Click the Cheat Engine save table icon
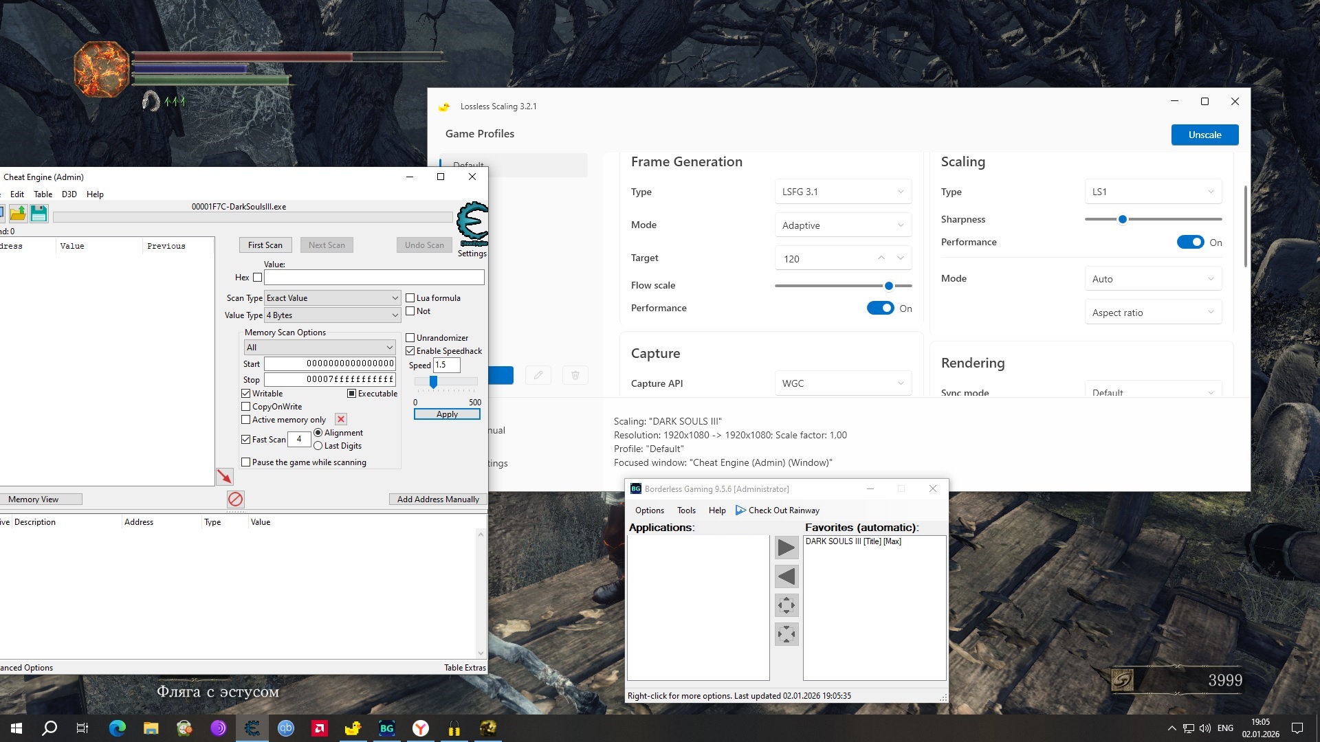Screen dimensions: 1320x742 tap(38, 214)
